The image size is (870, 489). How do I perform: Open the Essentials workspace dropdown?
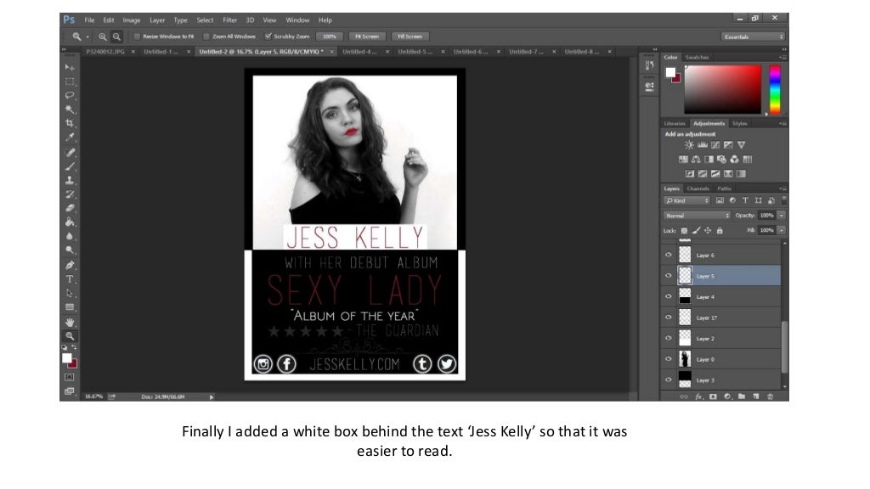(x=753, y=37)
